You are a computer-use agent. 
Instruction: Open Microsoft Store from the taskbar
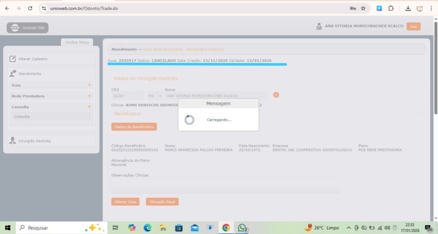pos(179,228)
